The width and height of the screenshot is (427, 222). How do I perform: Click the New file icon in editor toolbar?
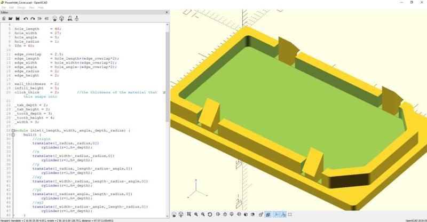[x=4, y=19]
